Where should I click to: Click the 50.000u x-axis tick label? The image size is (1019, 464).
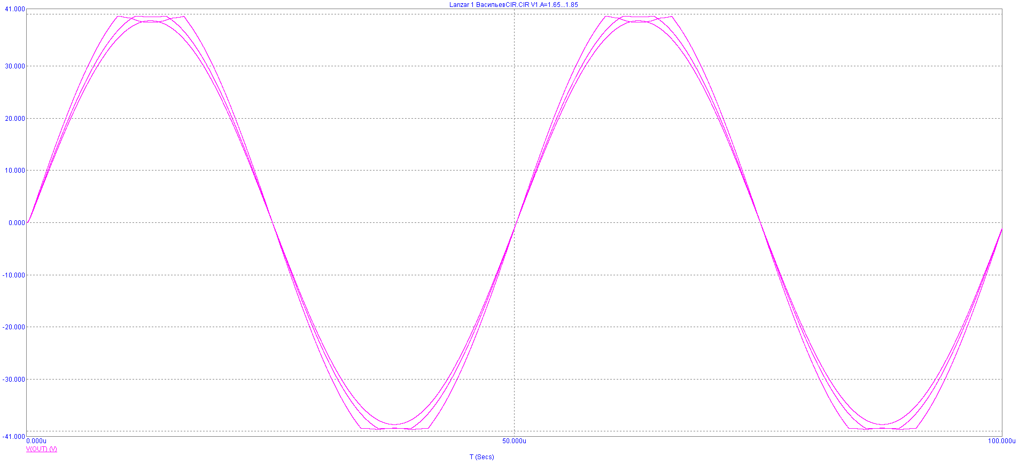[x=514, y=441]
